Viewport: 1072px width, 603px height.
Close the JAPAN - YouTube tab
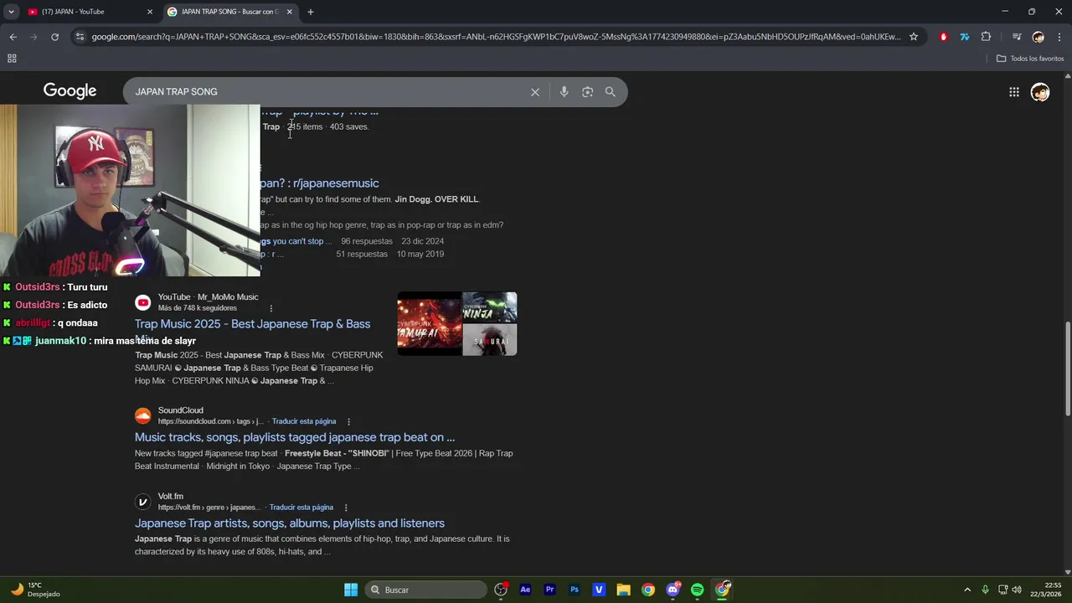tap(150, 12)
